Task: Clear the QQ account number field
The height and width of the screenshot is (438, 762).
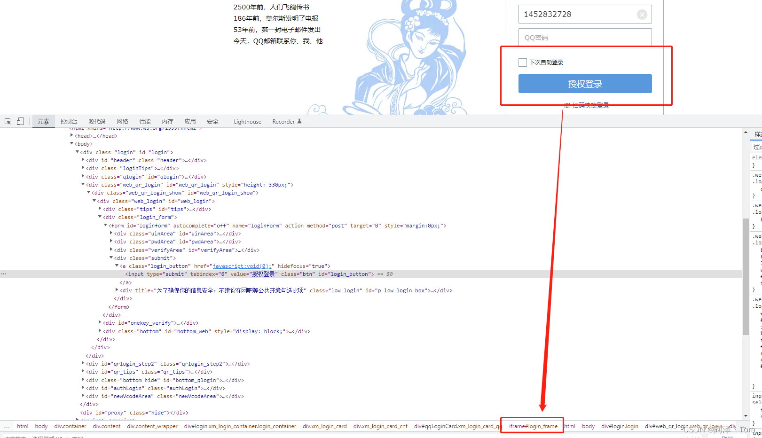Action: [642, 15]
